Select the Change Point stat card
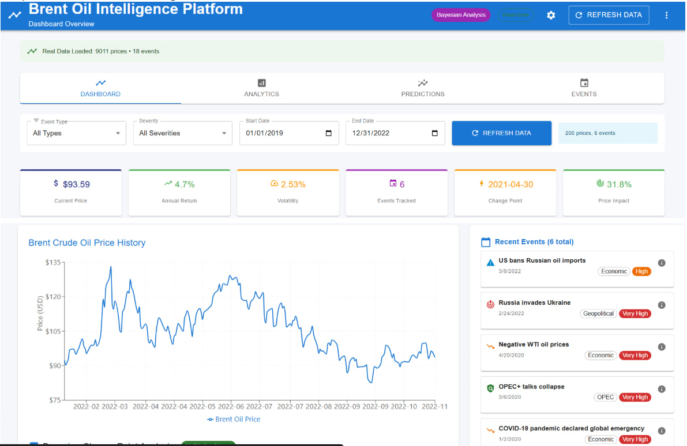Image resolution: width=687 pixels, height=446 pixels. [505, 192]
